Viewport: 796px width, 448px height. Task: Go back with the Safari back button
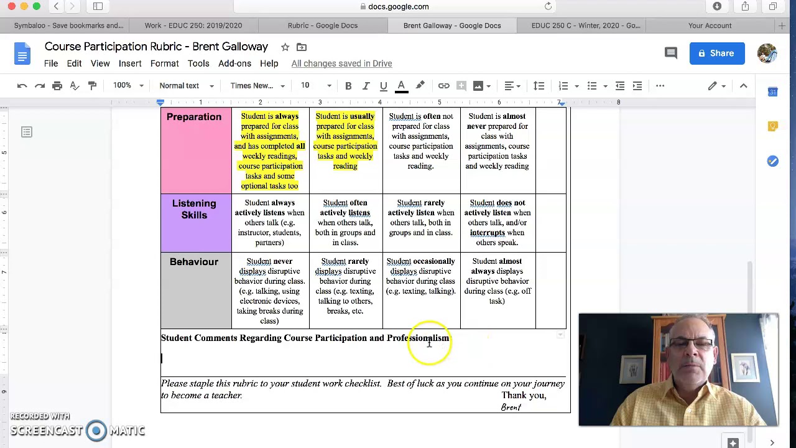tap(56, 6)
